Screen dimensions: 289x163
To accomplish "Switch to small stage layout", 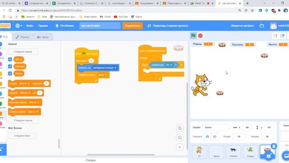I will 275,36.
